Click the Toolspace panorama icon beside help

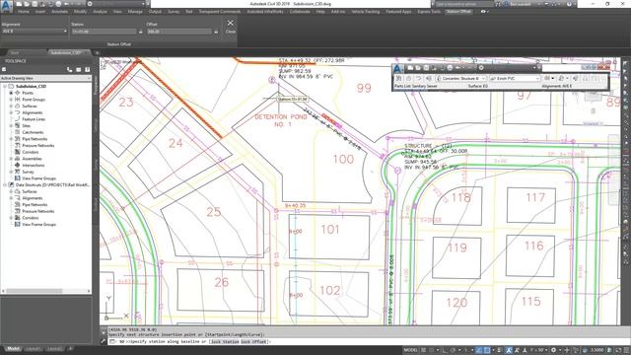79,70
